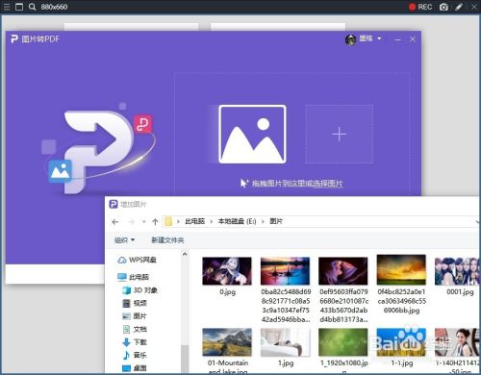481x375 pixels.
Task: Open 视频 folder in the sidebar
Action: coord(135,303)
